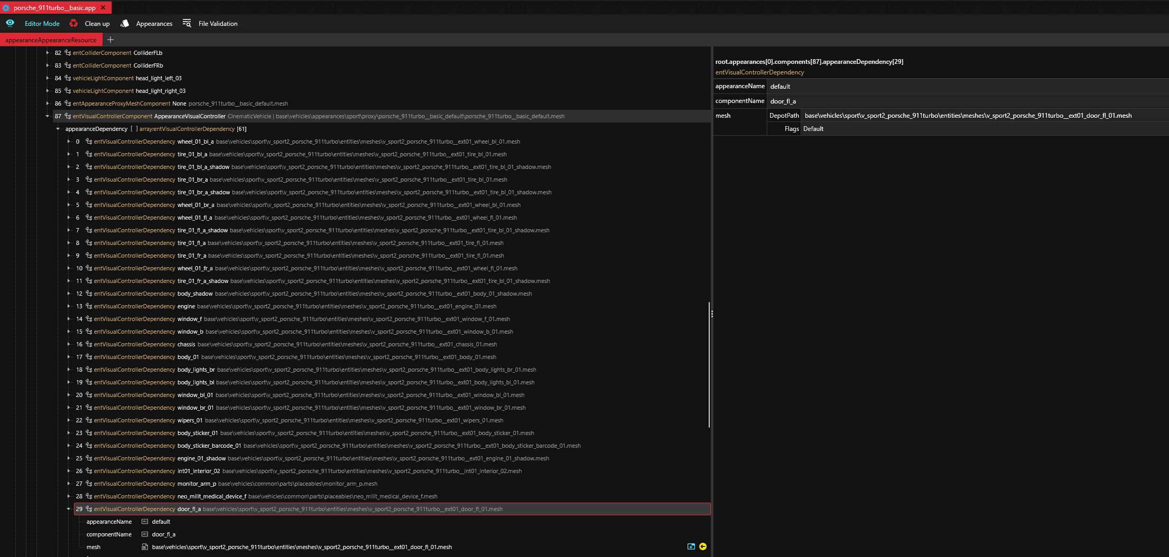Click the add-to-project icon on mesh row

[691, 546]
